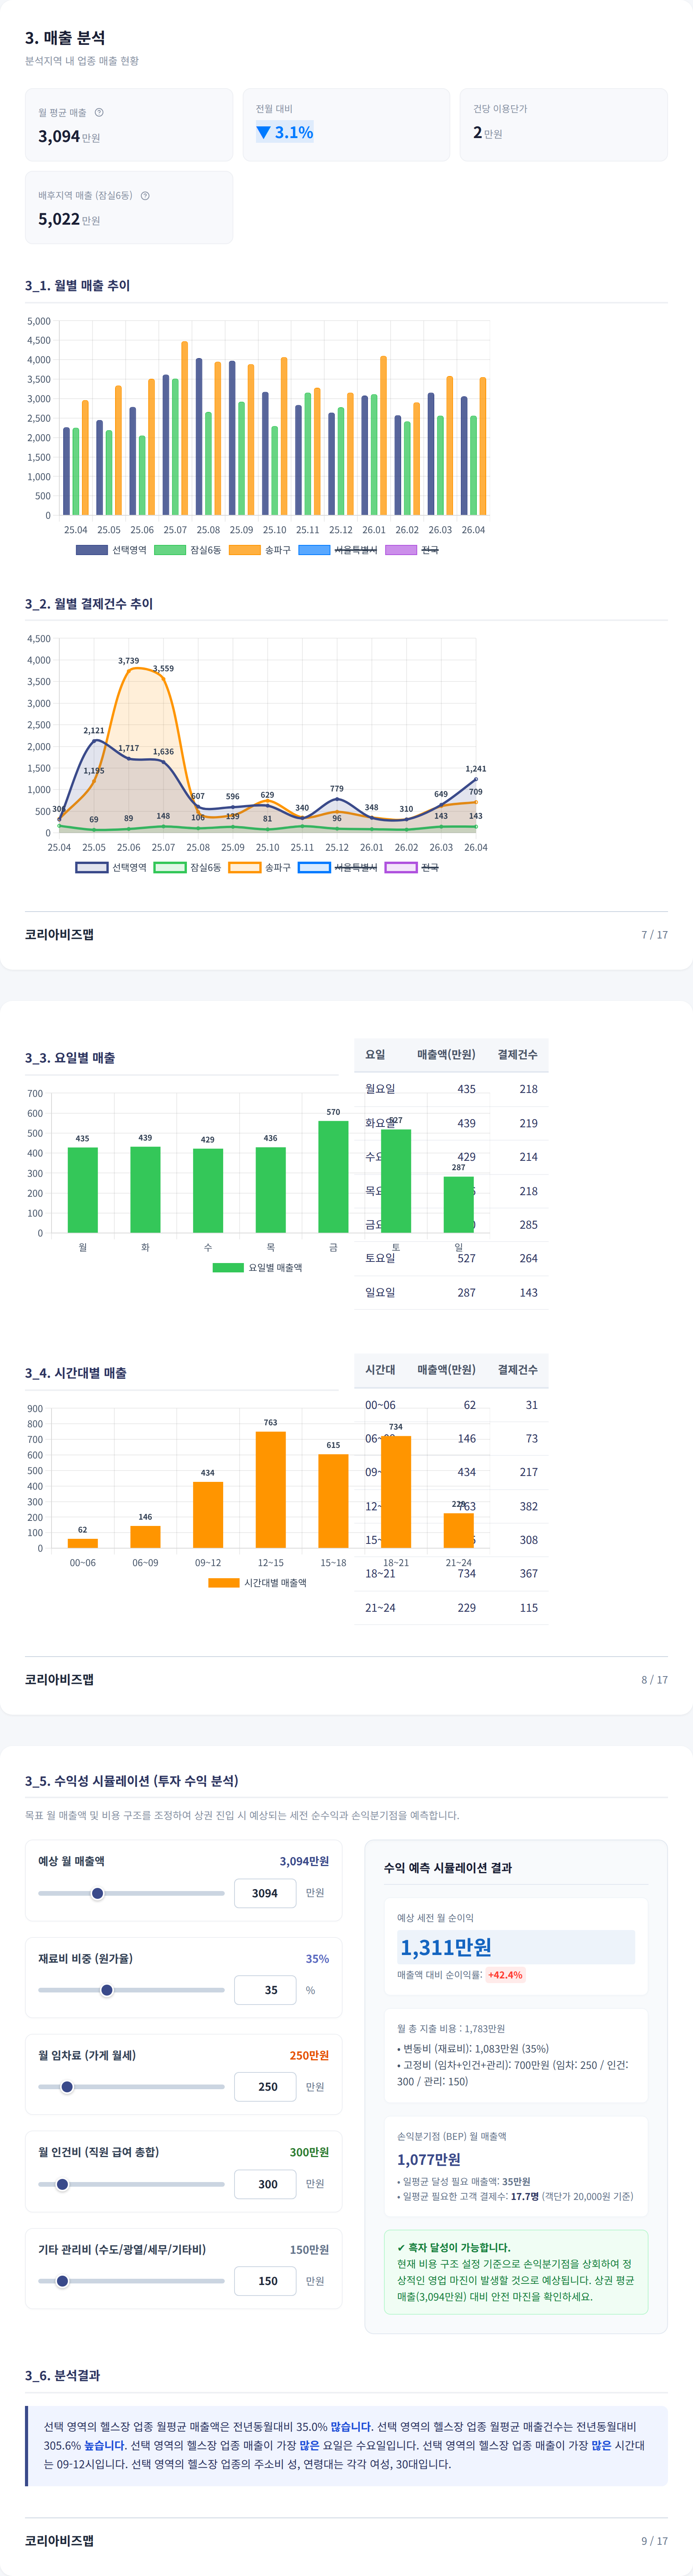Click the 기타 관리비 slider handle
The height and width of the screenshot is (2576, 693).
click(62, 2281)
